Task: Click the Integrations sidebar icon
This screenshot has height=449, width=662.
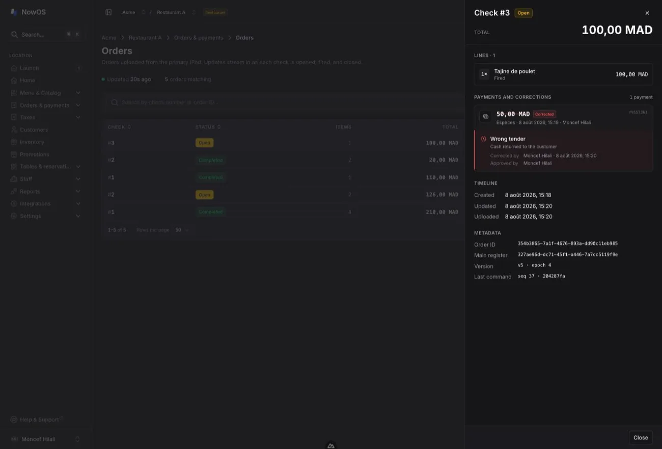Action: click(x=14, y=204)
